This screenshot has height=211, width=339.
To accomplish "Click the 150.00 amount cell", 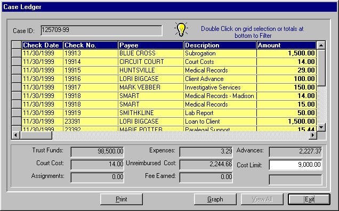I will click(286, 87).
